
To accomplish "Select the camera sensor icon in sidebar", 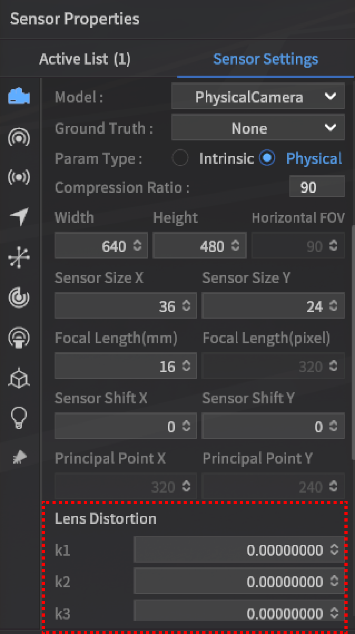I will click(19, 96).
